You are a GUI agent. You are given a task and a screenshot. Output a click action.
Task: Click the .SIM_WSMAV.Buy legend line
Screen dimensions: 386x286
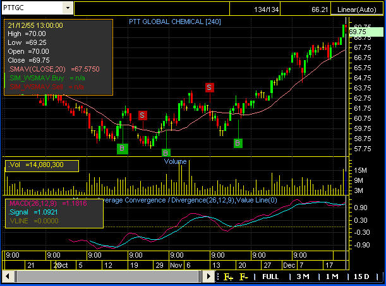click(x=47, y=78)
